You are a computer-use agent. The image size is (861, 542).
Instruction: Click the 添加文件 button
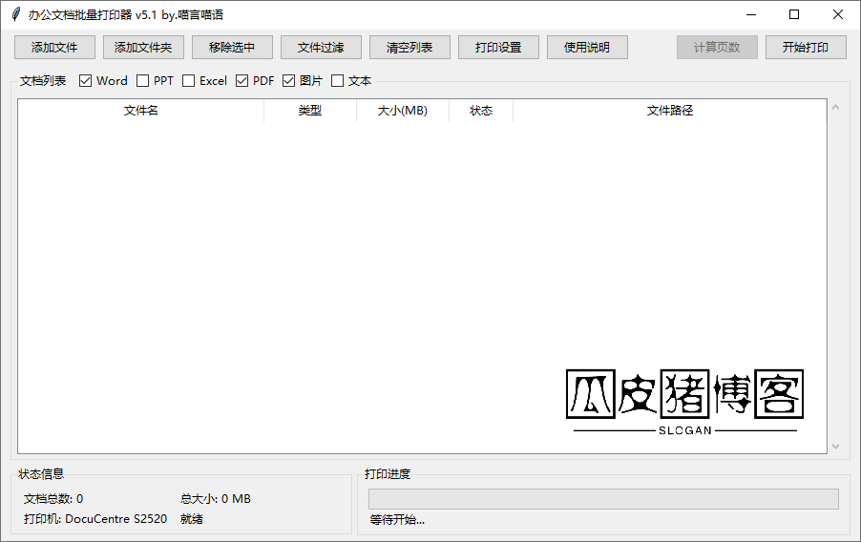54,48
